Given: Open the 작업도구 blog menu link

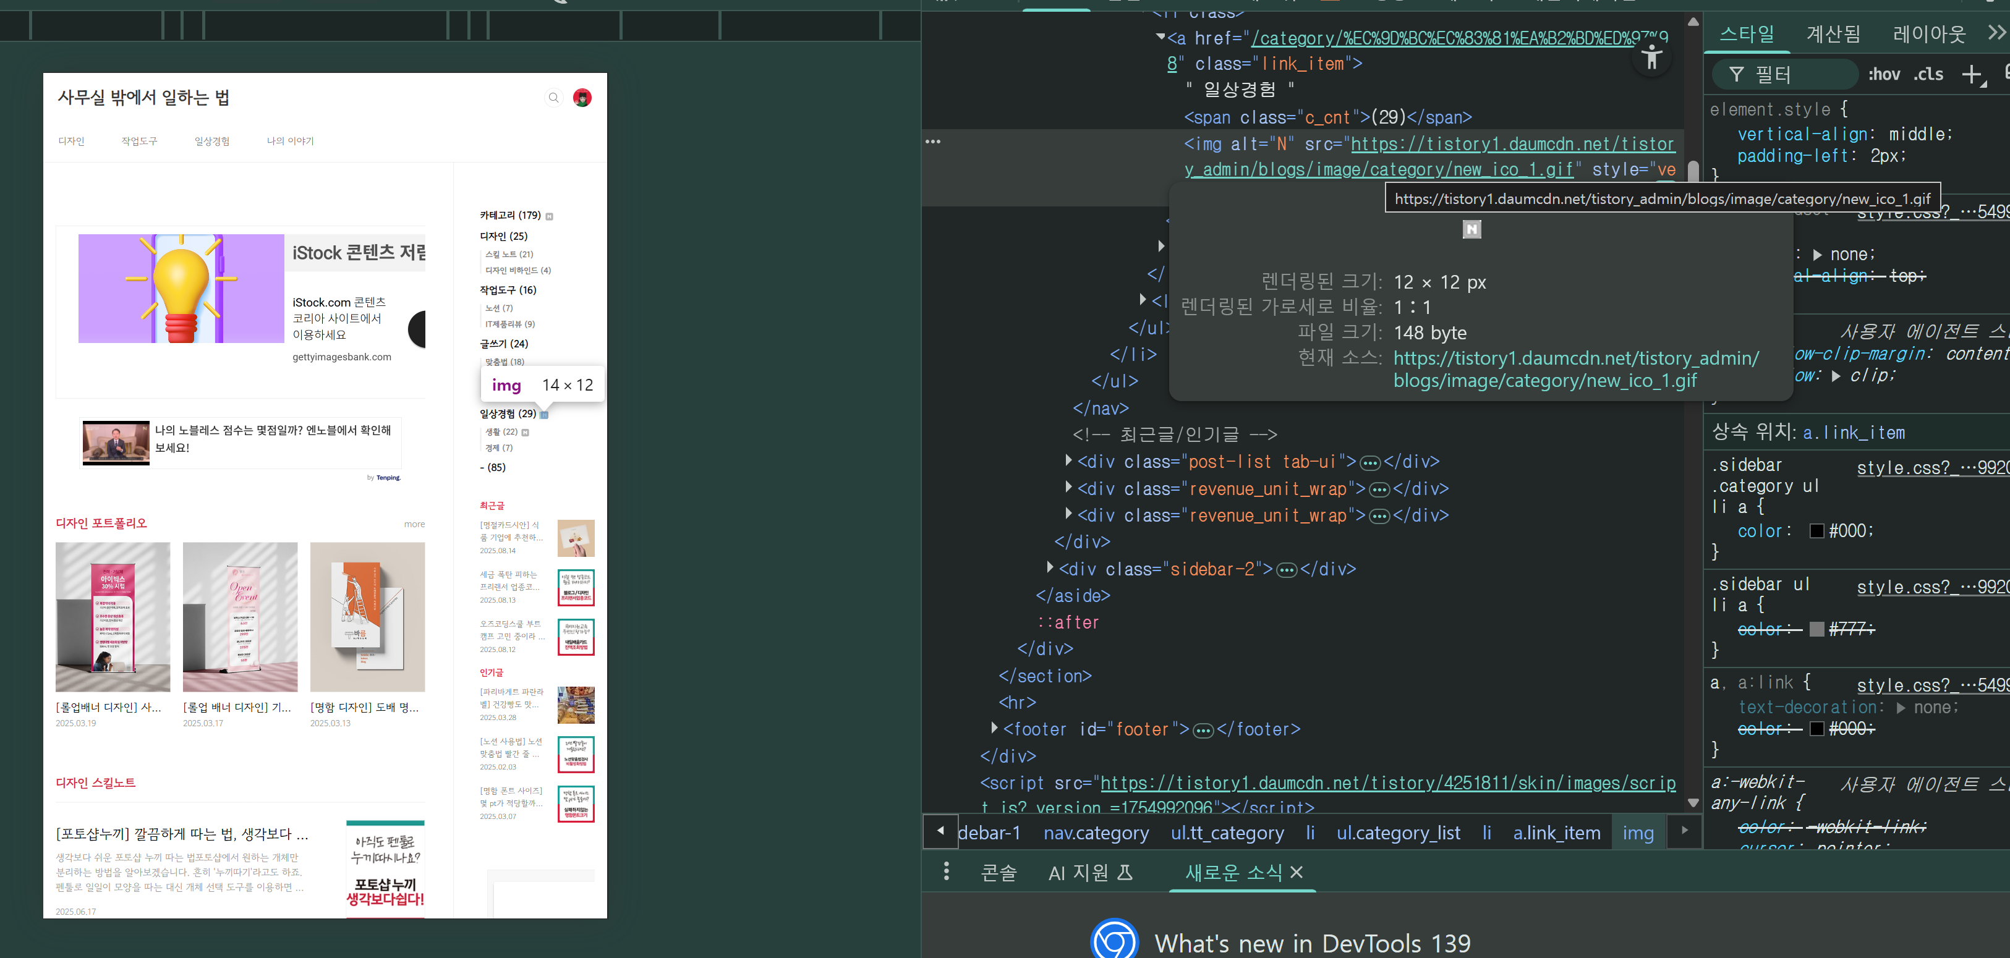Looking at the screenshot, I should (139, 141).
